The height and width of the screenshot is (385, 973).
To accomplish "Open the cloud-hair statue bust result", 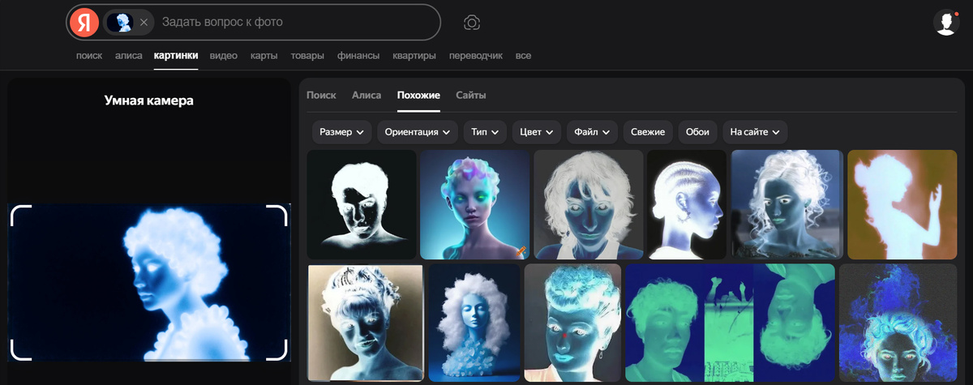I will tap(474, 323).
